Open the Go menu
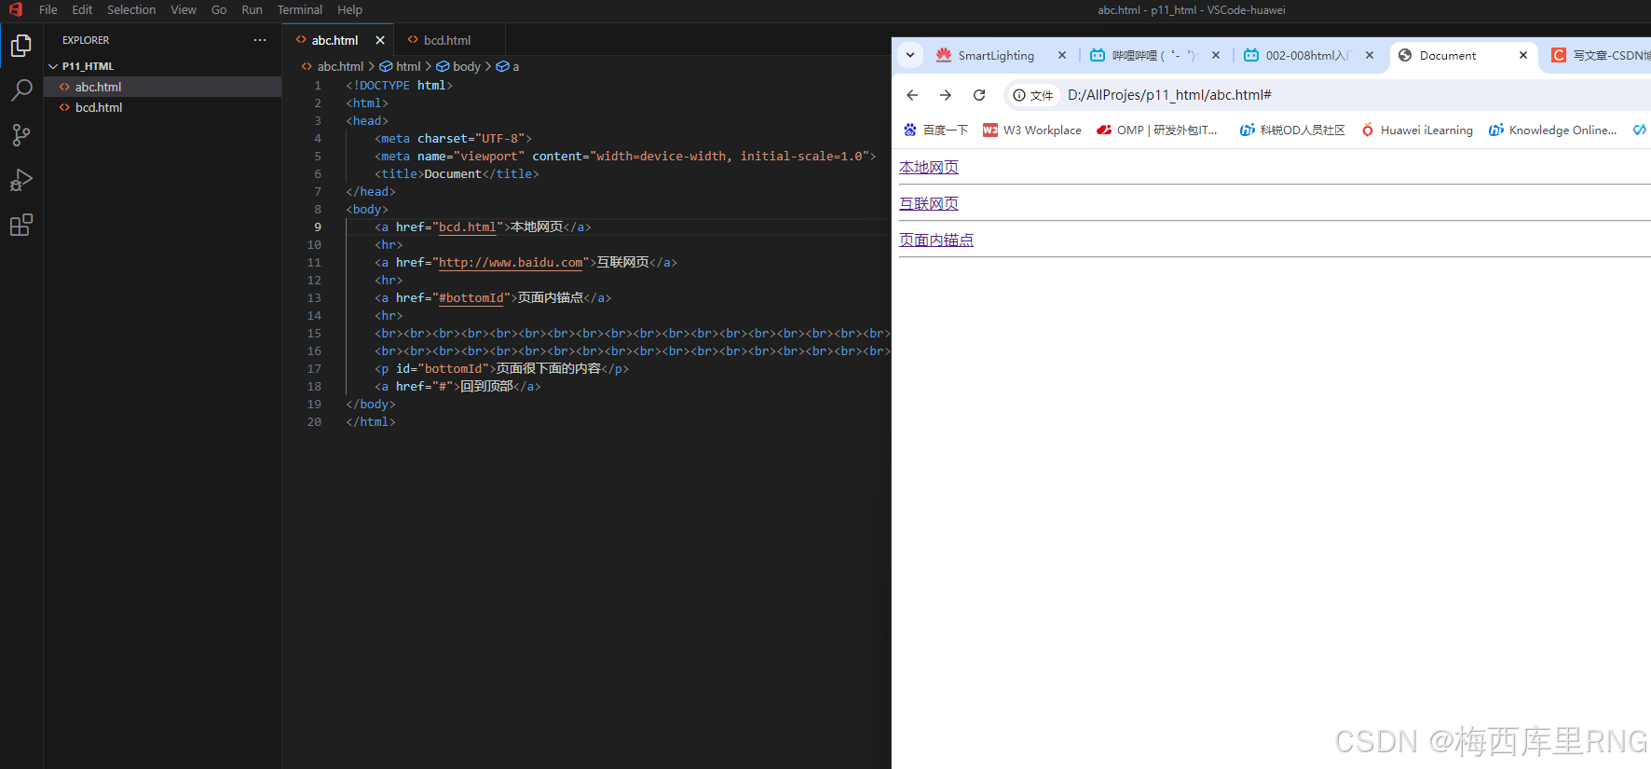The image size is (1651, 769). pyautogui.click(x=219, y=9)
